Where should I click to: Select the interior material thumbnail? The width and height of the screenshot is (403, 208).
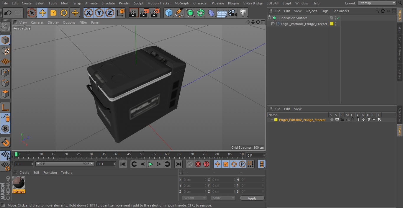(19, 183)
